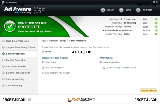Disable Enable Anti-Phishing checkbox

coord(101,62)
